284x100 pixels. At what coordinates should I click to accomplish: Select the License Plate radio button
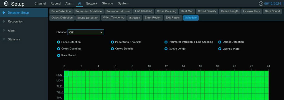(x=220, y=49)
